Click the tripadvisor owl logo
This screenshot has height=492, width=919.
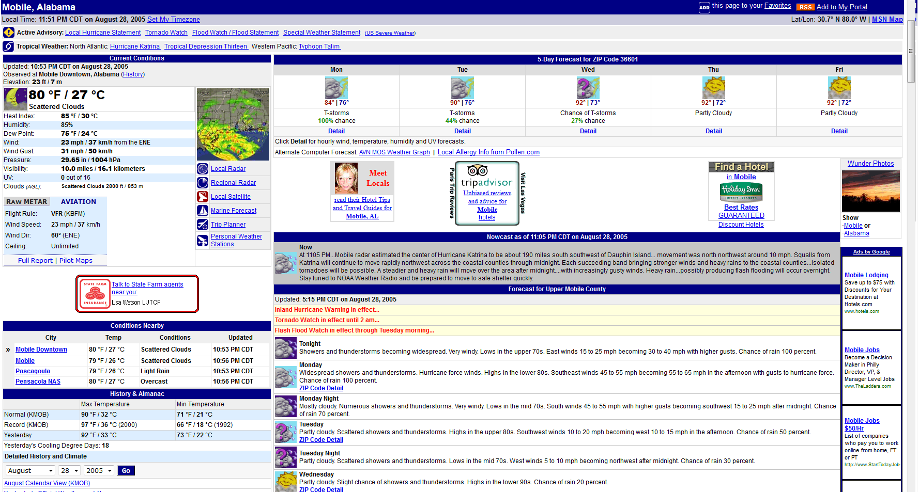478,170
